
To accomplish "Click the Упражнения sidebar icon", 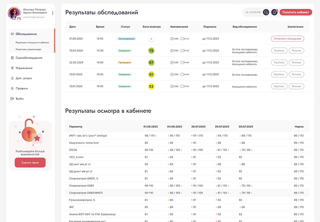I will (x=12, y=67).
